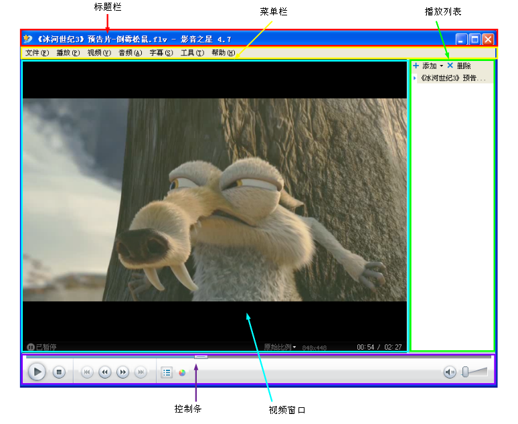Click the fast forward button
The height and width of the screenshot is (424, 518).
tap(122, 372)
